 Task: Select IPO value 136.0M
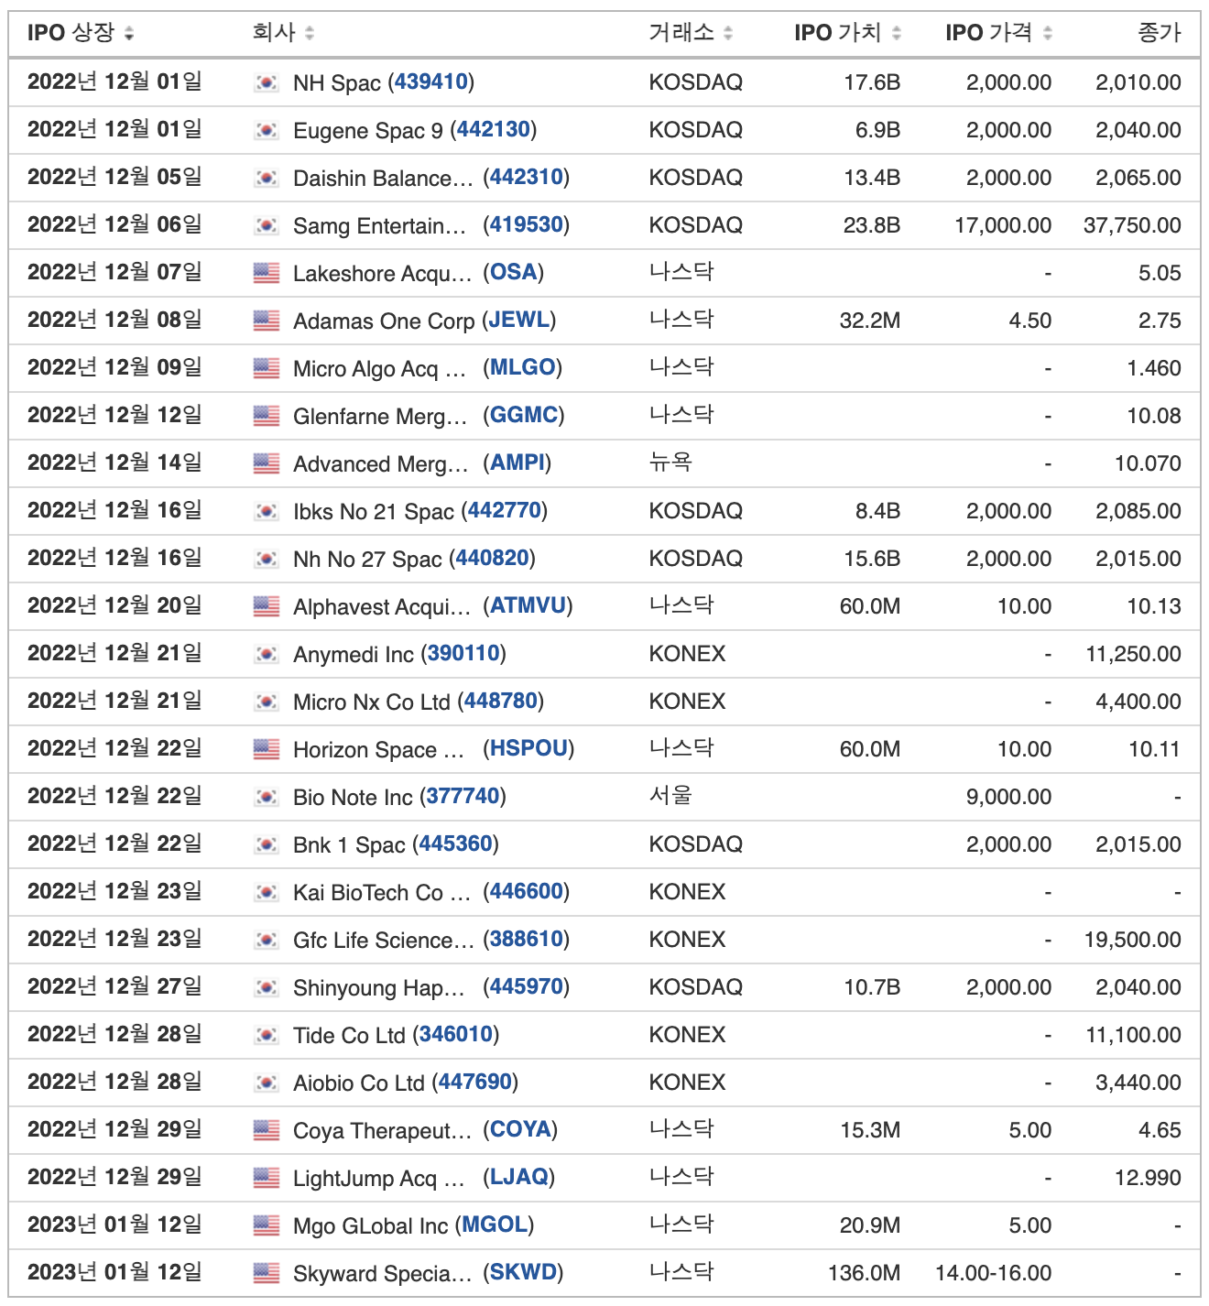pos(864,1273)
